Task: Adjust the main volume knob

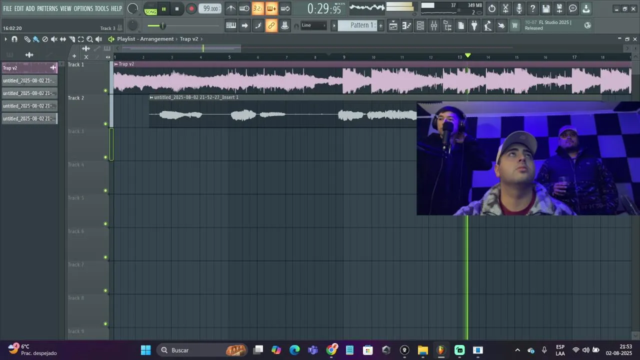Action: point(132,8)
